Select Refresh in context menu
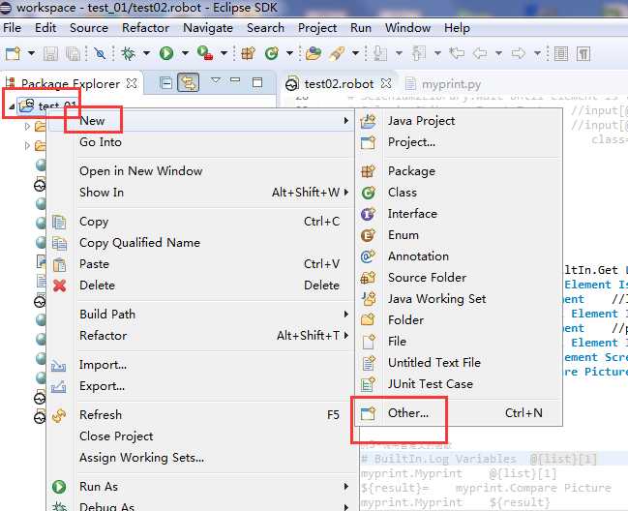This screenshot has width=628, height=511. pos(201,415)
